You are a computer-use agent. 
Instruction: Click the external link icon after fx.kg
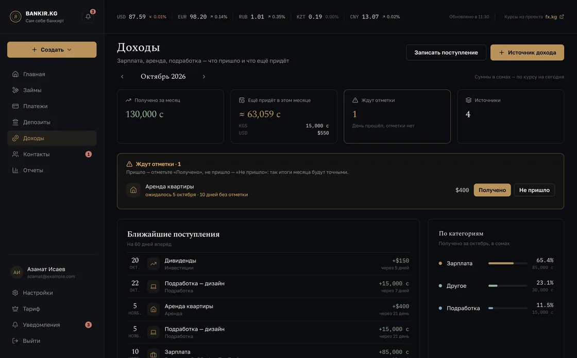(x=562, y=16)
